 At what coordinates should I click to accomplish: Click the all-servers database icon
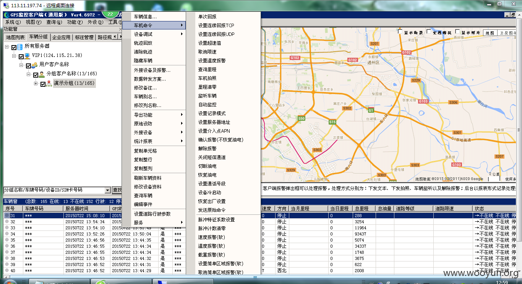click(x=20, y=47)
